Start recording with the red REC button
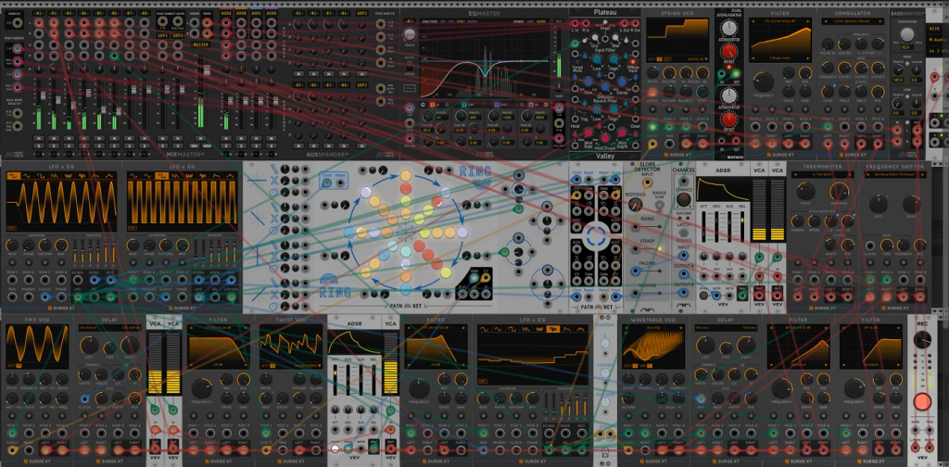949x467 pixels. tap(922, 401)
